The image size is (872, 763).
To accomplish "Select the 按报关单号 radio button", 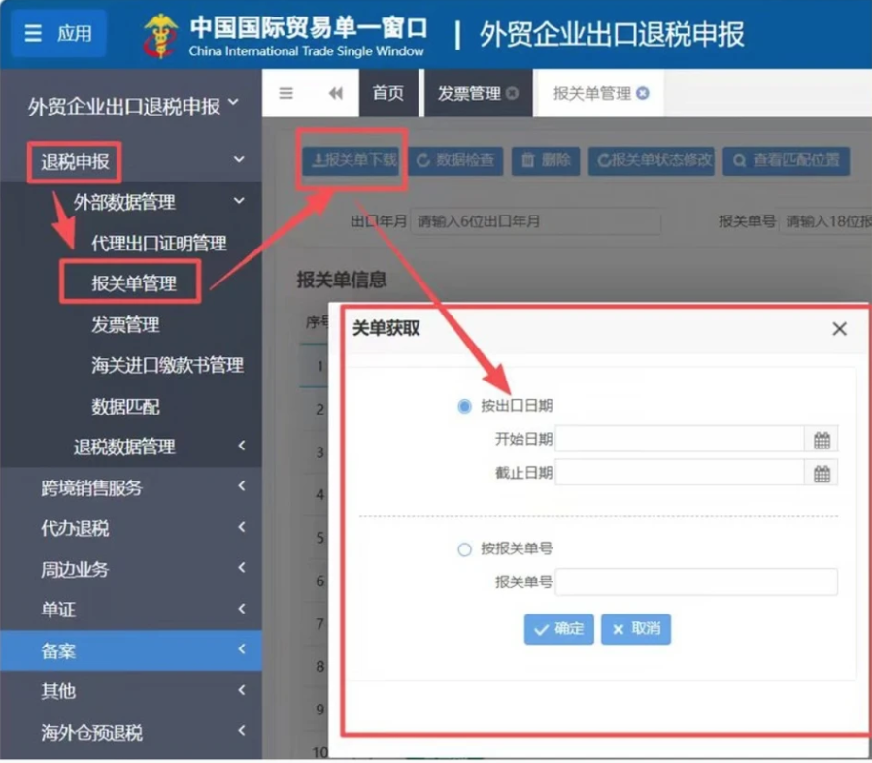I will [464, 549].
